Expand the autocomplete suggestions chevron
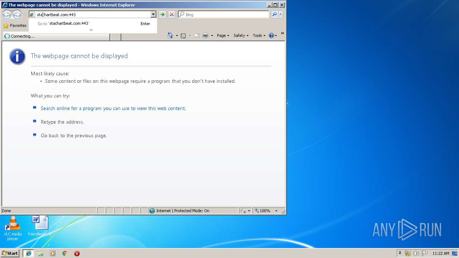The height and width of the screenshot is (258, 459). click(91, 30)
